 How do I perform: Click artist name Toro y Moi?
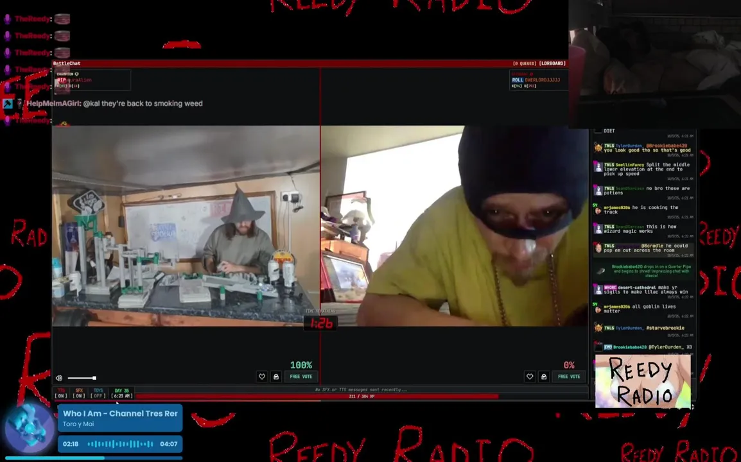click(x=78, y=424)
